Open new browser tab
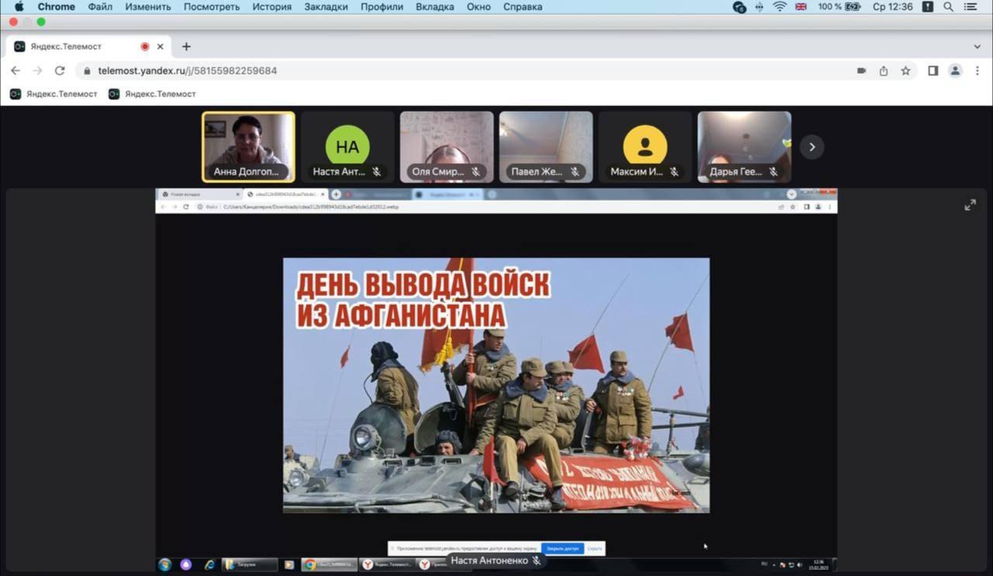The width and height of the screenshot is (993, 576). (x=186, y=47)
